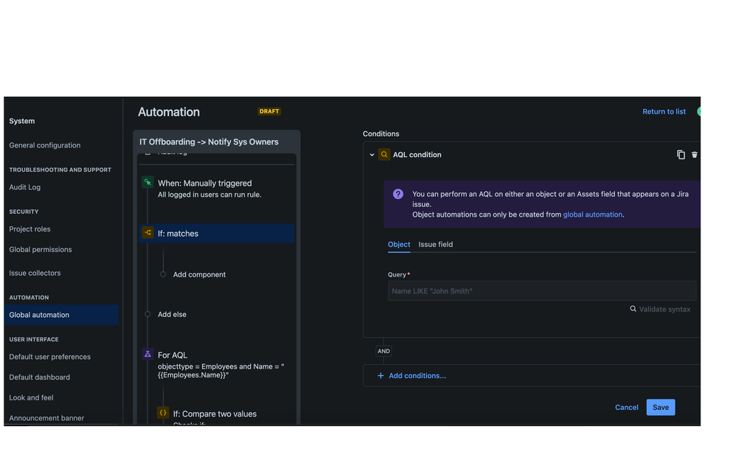Click the 'All logged in users can run rule.' text
The height and width of the screenshot is (460, 736).
(209, 195)
